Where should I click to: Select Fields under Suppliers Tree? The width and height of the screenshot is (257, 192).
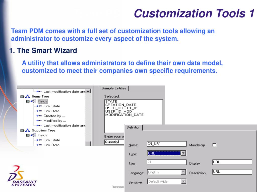pyautogui.click(x=42, y=135)
